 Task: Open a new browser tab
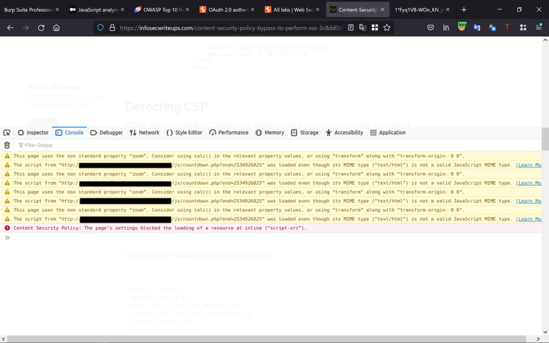click(464, 10)
